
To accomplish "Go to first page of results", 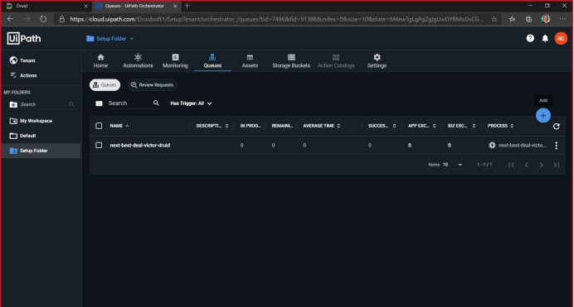I will tap(512, 165).
